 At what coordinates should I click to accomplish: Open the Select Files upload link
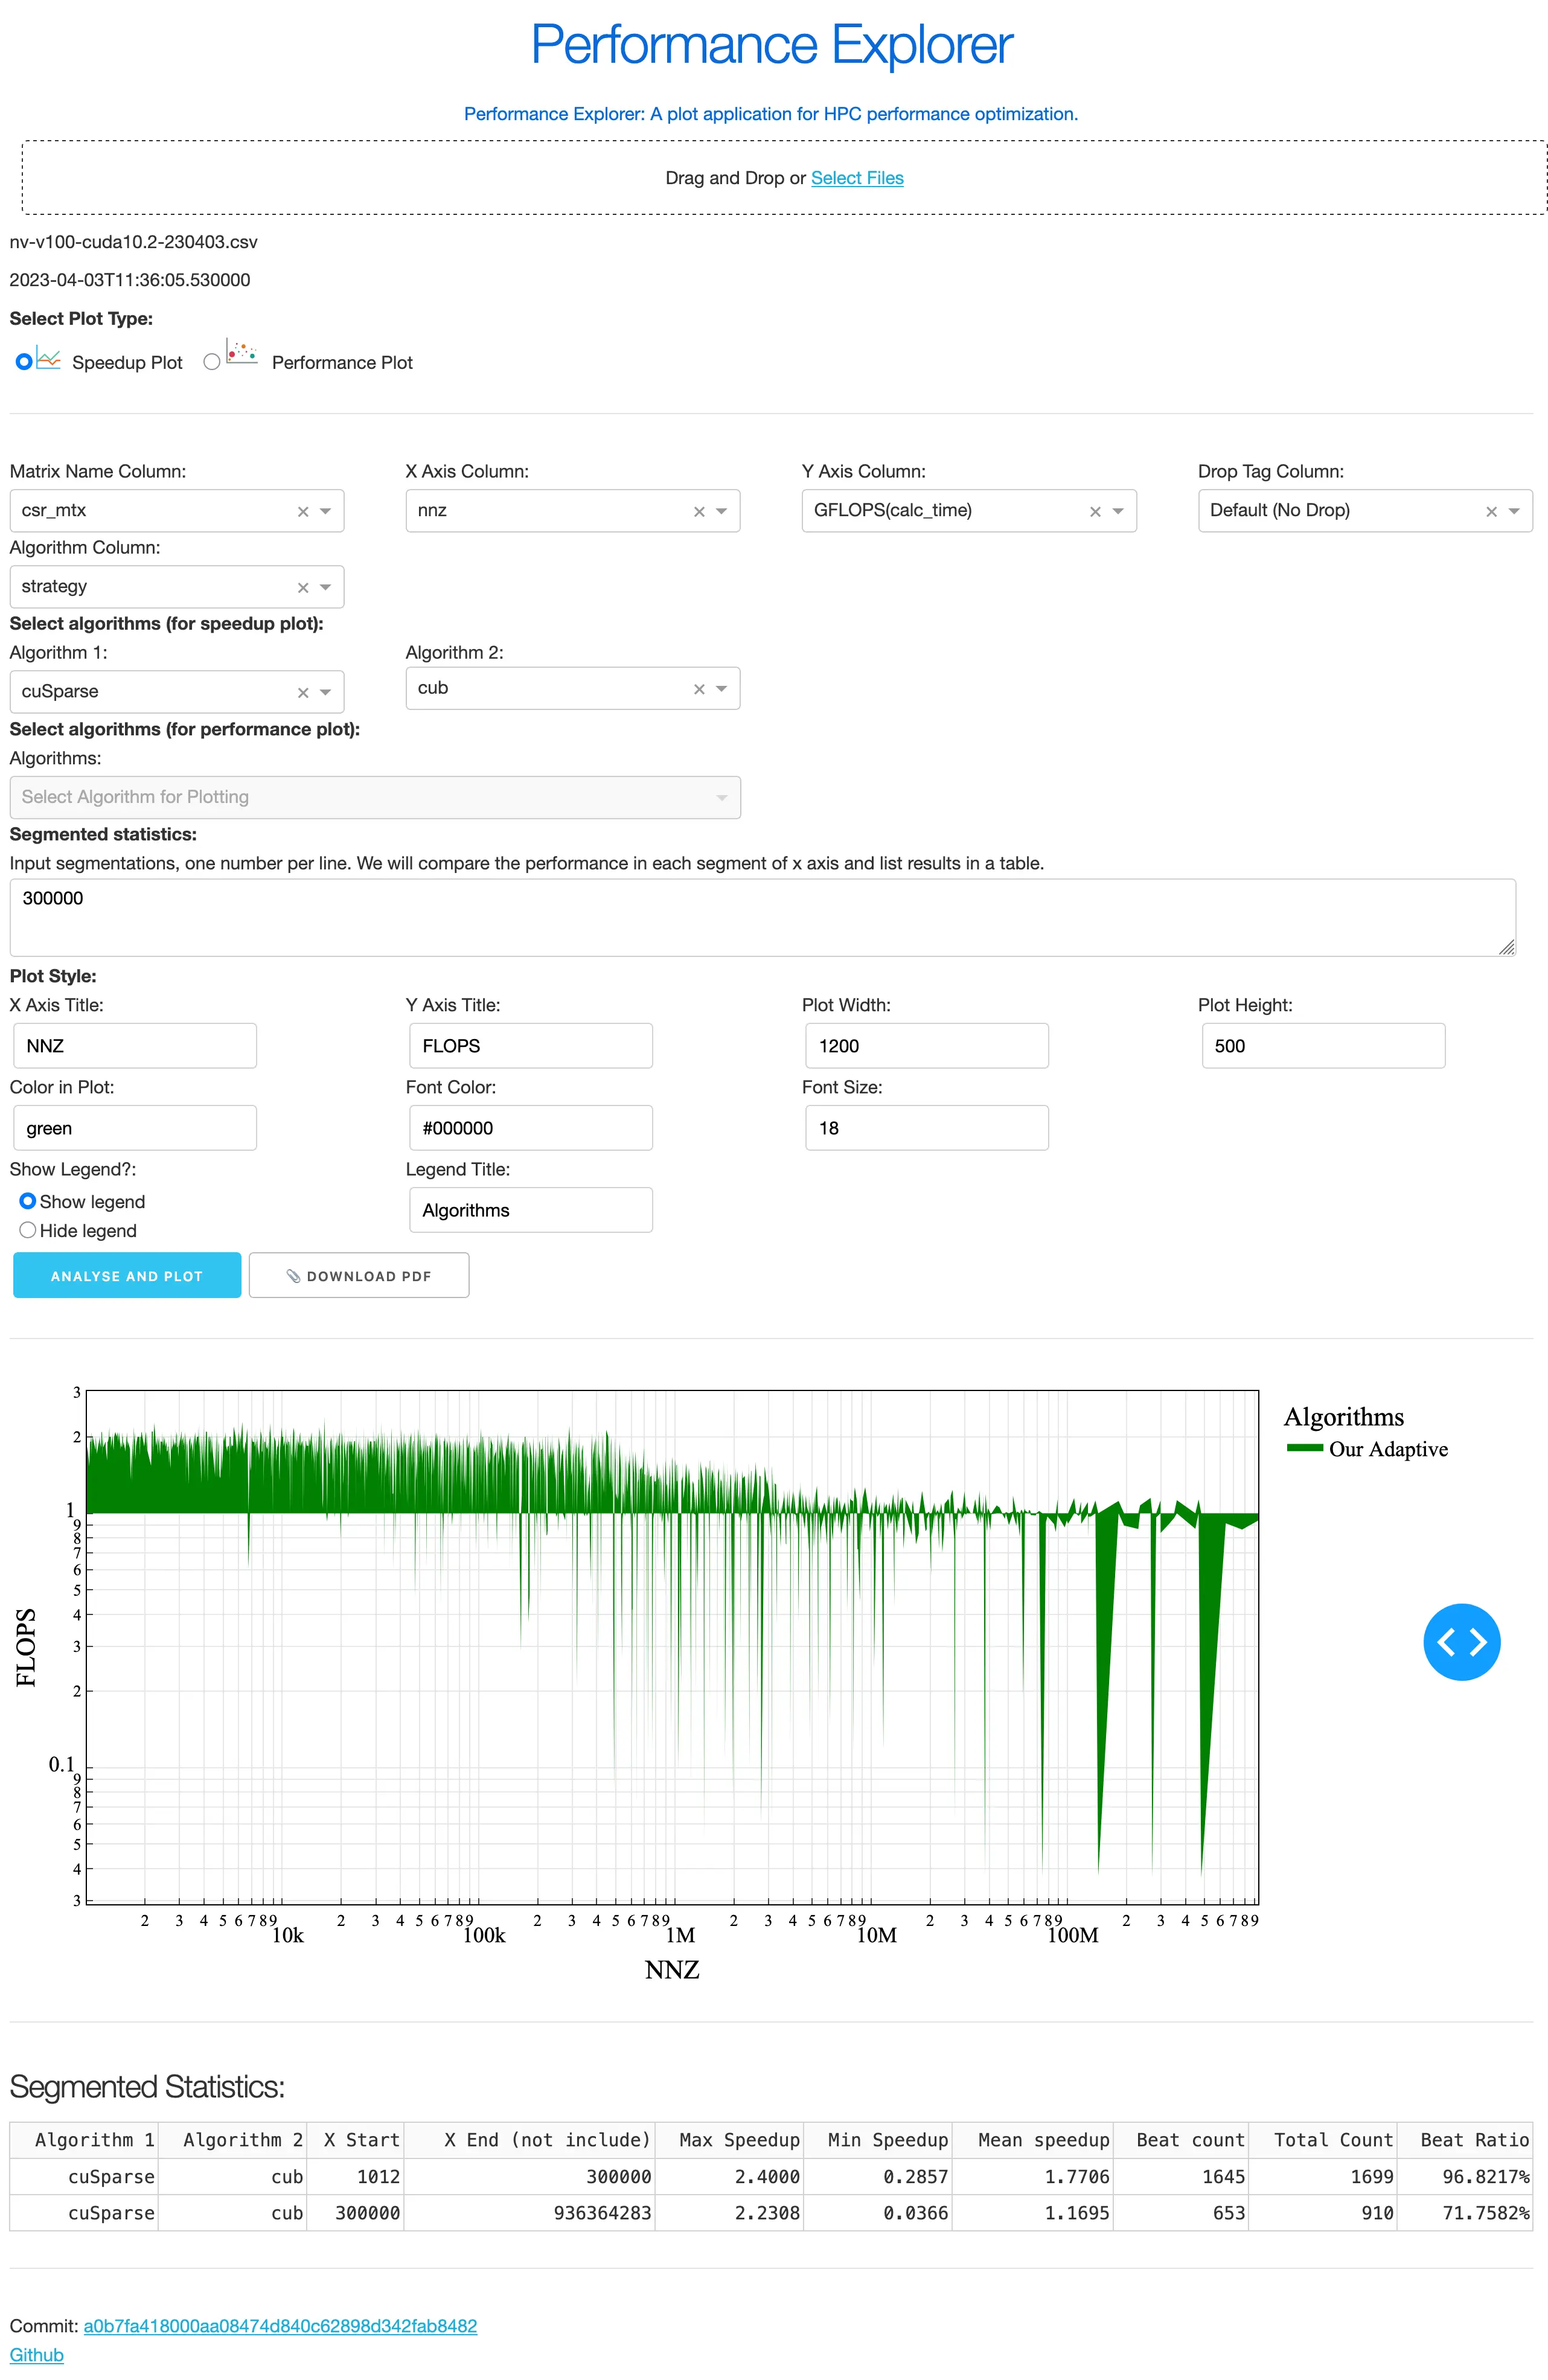(x=857, y=178)
